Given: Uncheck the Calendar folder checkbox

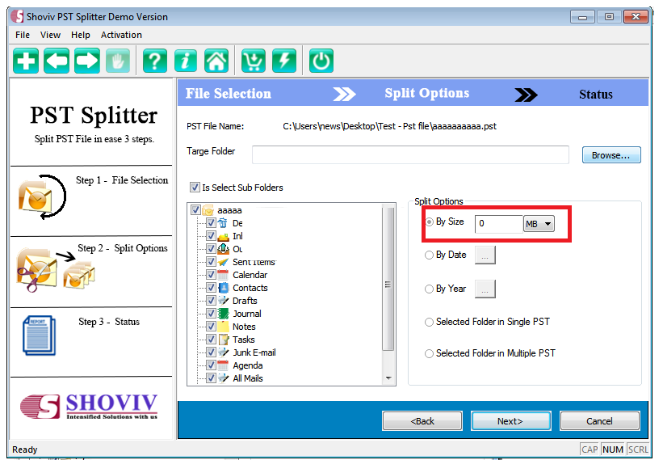Looking at the screenshot, I should tap(211, 275).
